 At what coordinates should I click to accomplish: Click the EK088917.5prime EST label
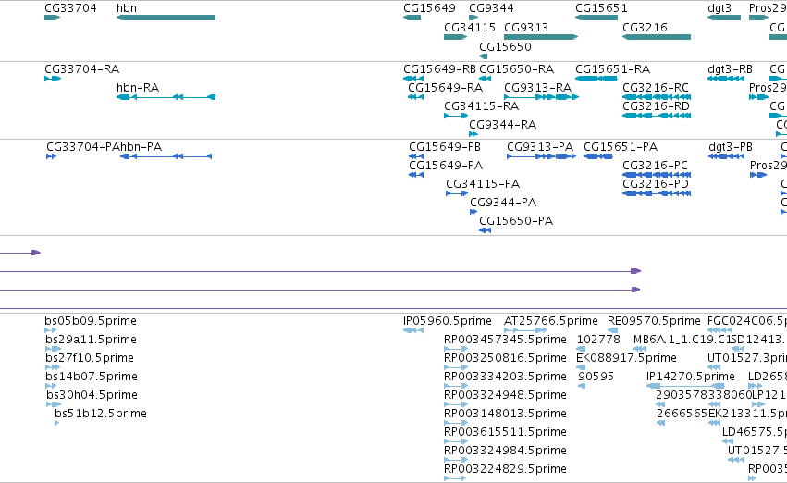(x=626, y=358)
